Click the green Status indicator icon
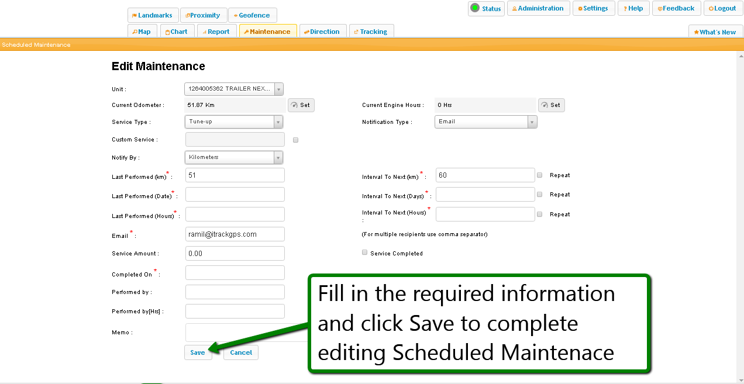Viewport: 744px width, 384px height. click(475, 8)
